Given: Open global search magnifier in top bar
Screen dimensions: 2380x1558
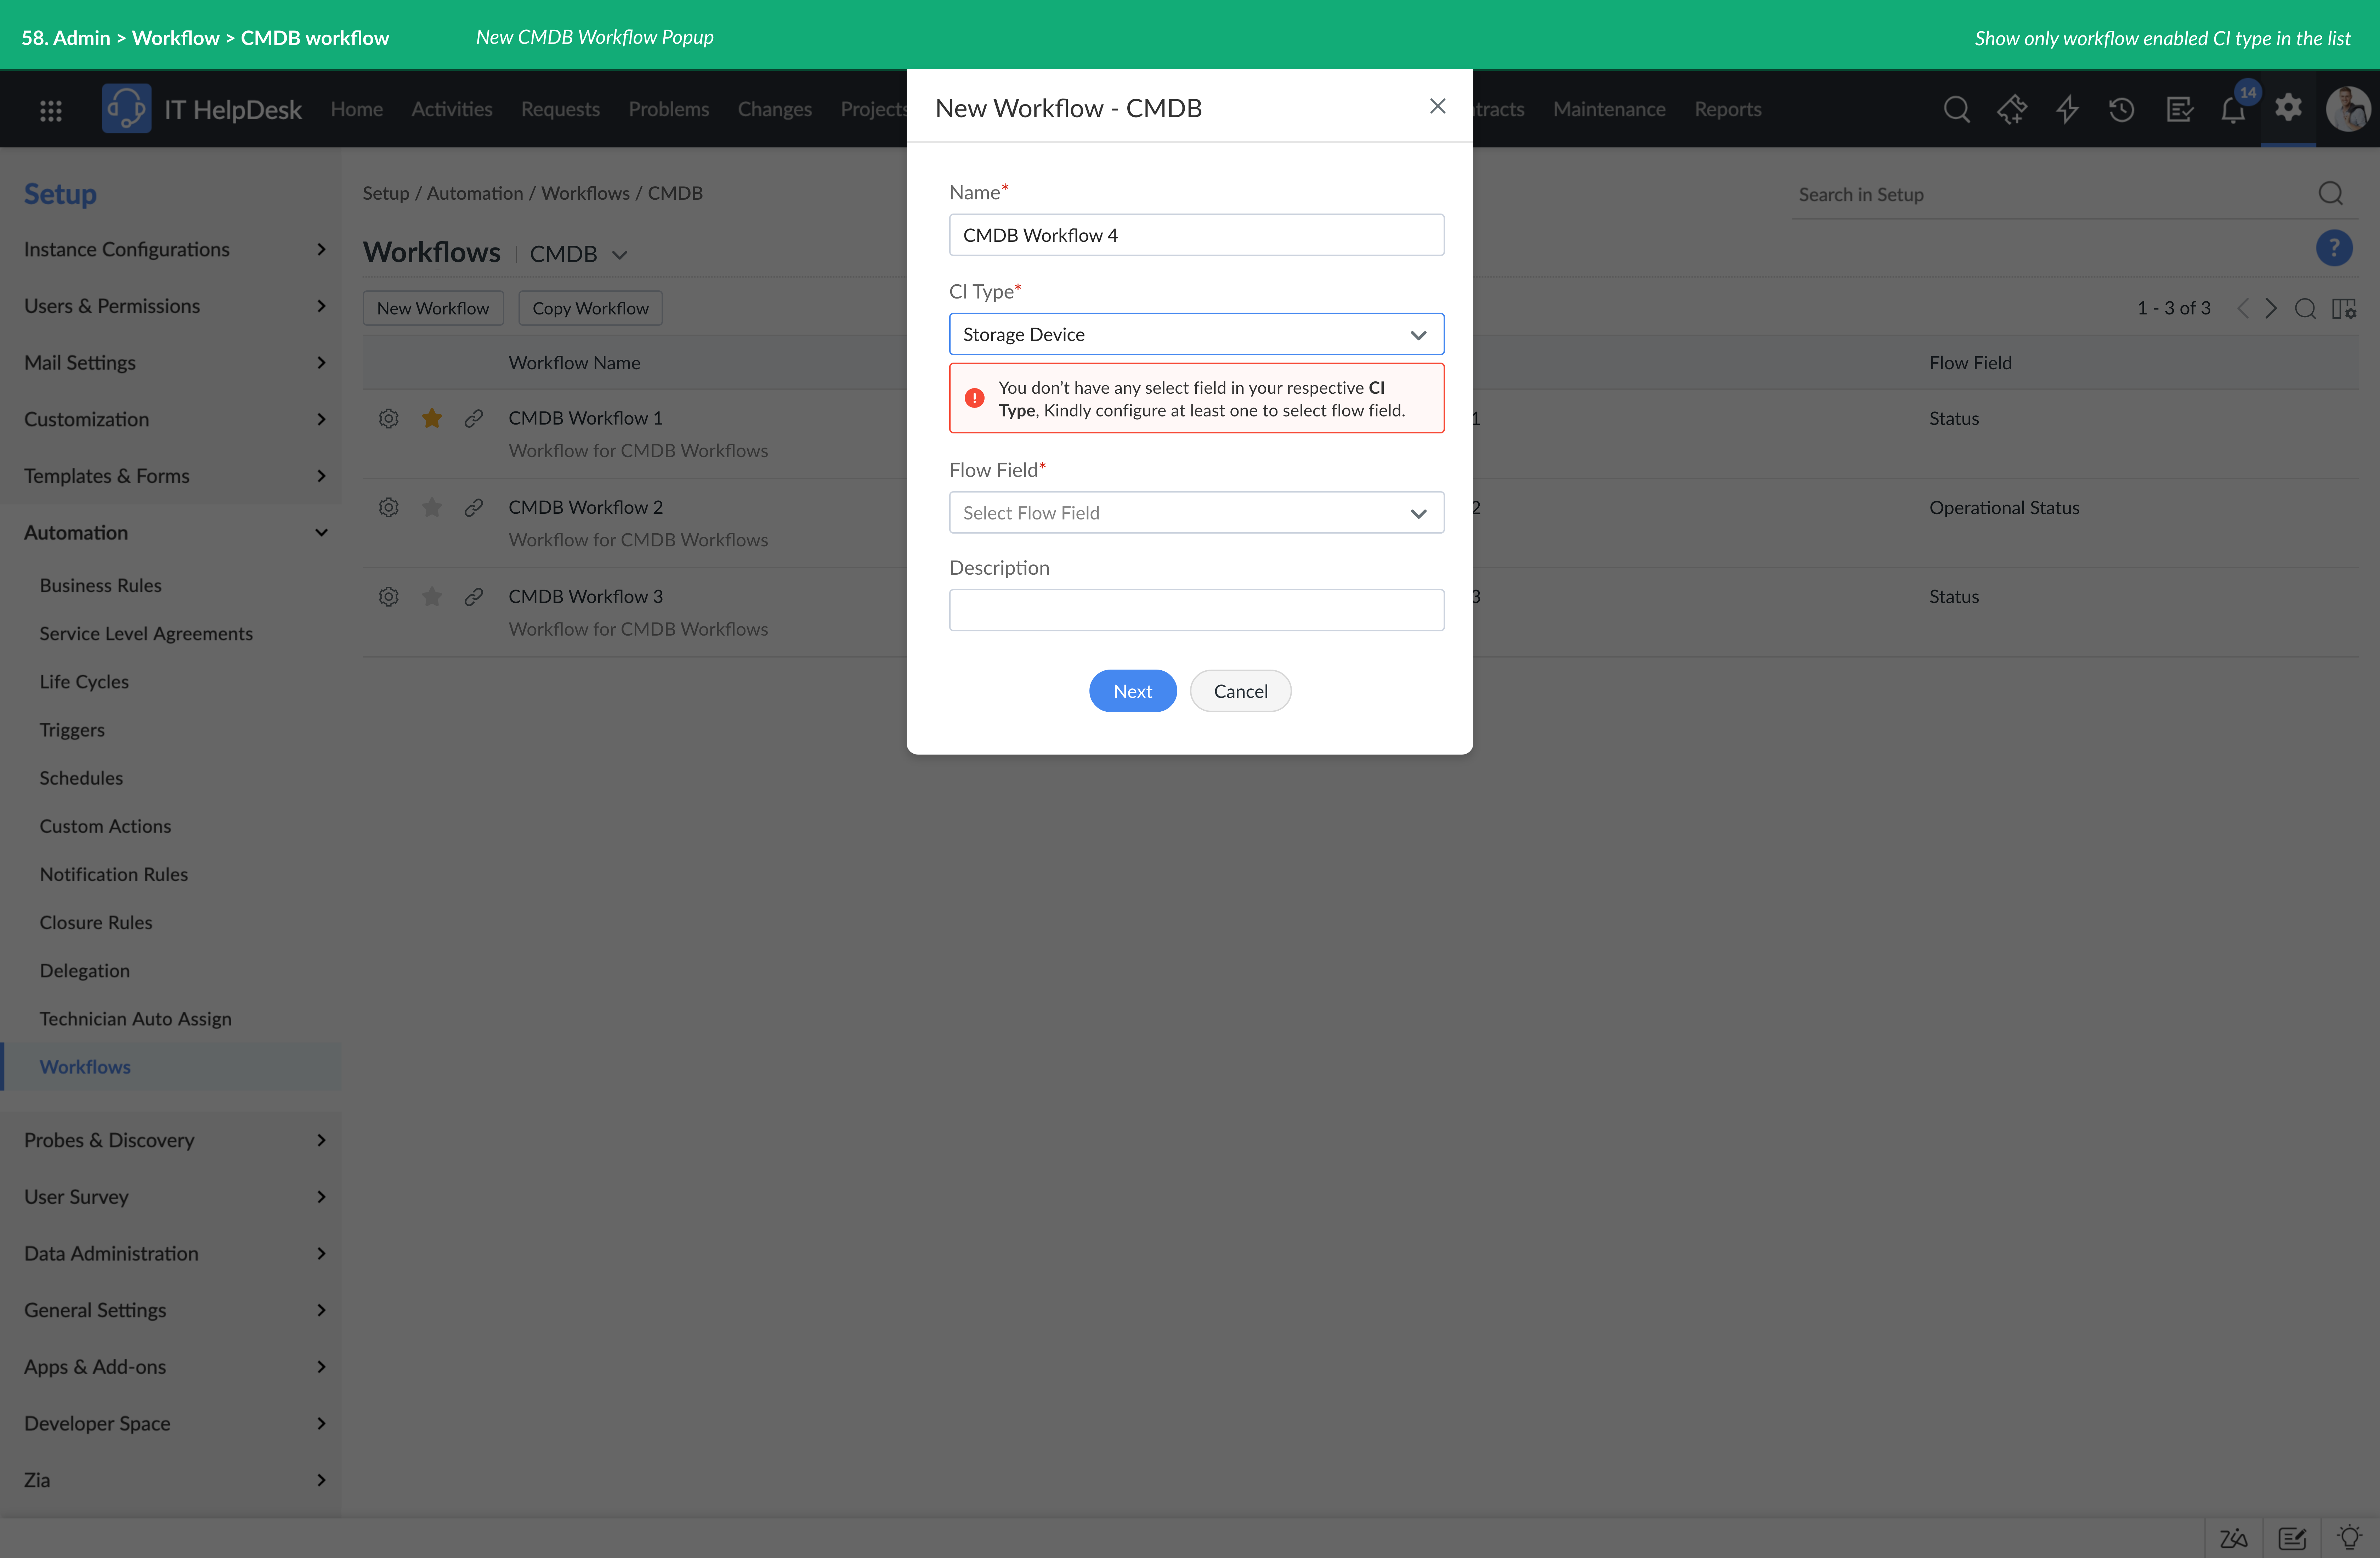Looking at the screenshot, I should 1957,109.
